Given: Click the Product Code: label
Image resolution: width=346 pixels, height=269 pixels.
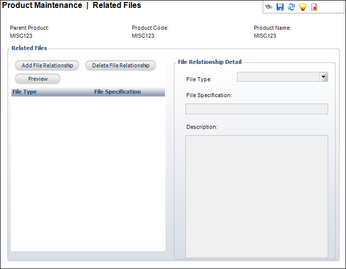Looking at the screenshot, I should tap(150, 28).
